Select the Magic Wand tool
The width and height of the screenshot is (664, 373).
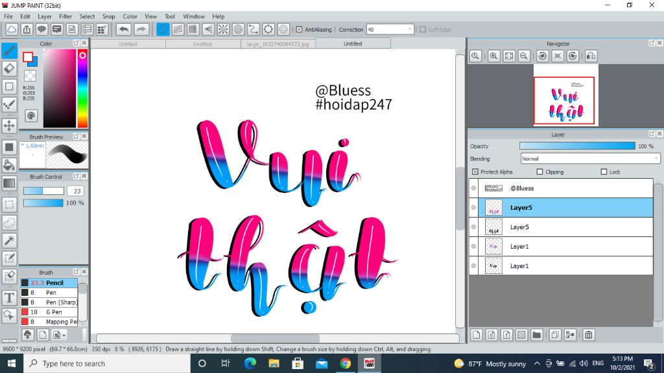9,240
